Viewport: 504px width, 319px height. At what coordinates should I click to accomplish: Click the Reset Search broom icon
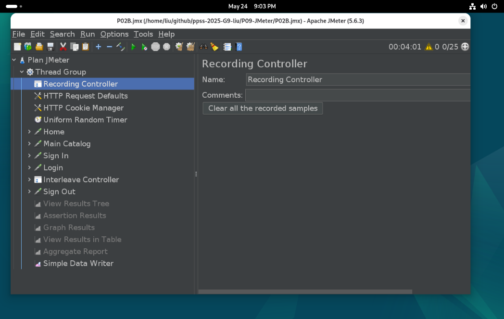point(214,47)
